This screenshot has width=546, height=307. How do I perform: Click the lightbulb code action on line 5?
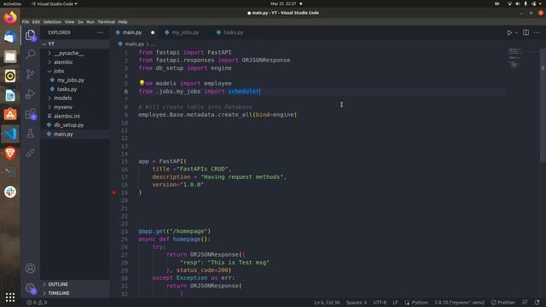click(x=142, y=83)
